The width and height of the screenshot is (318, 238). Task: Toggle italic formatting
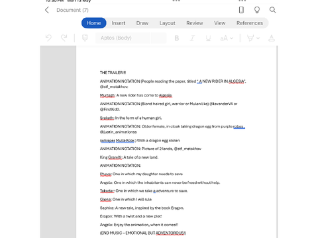[192, 38]
